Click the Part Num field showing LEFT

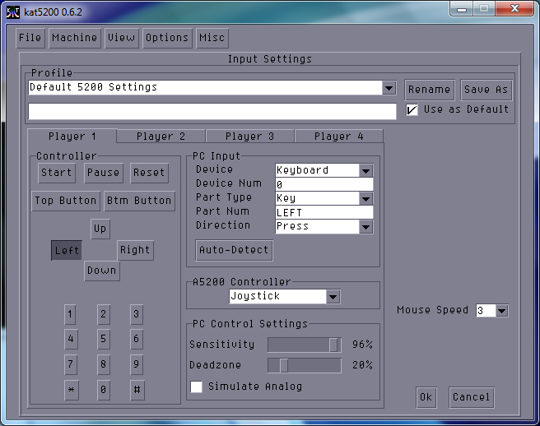[x=324, y=213]
